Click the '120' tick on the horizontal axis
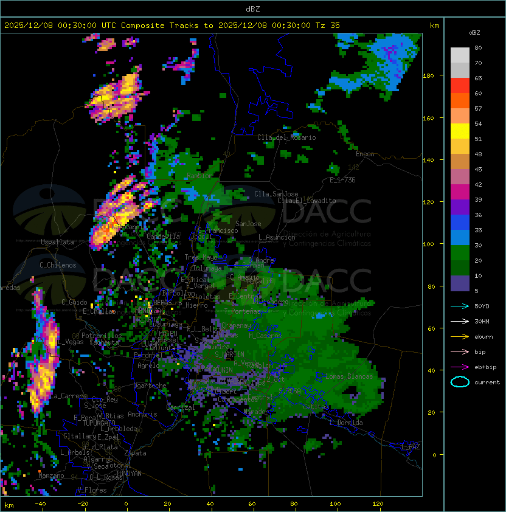506x512 pixels. [x=378, y=504]
